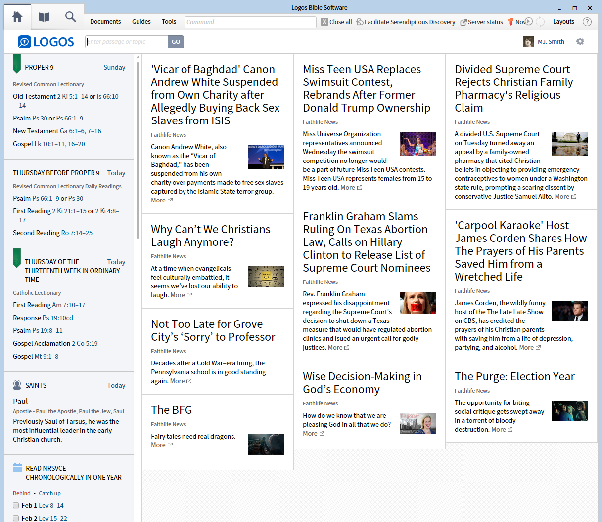Screen dimensions: 602x522
Task: Open settings via the gear icon
Action: [x=580, y=41]
